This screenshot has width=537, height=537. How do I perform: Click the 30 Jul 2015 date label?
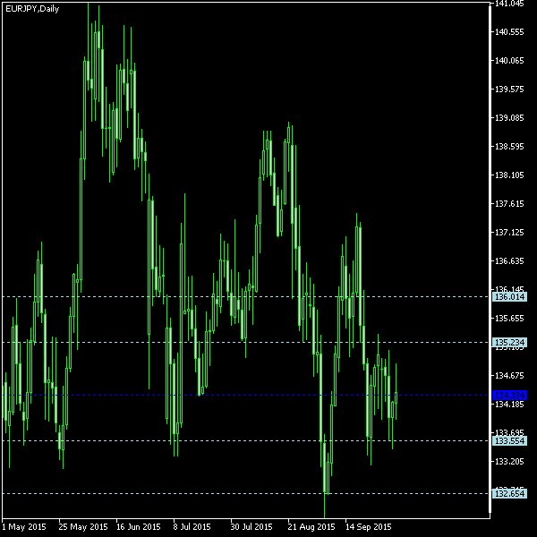click(251, 526)
